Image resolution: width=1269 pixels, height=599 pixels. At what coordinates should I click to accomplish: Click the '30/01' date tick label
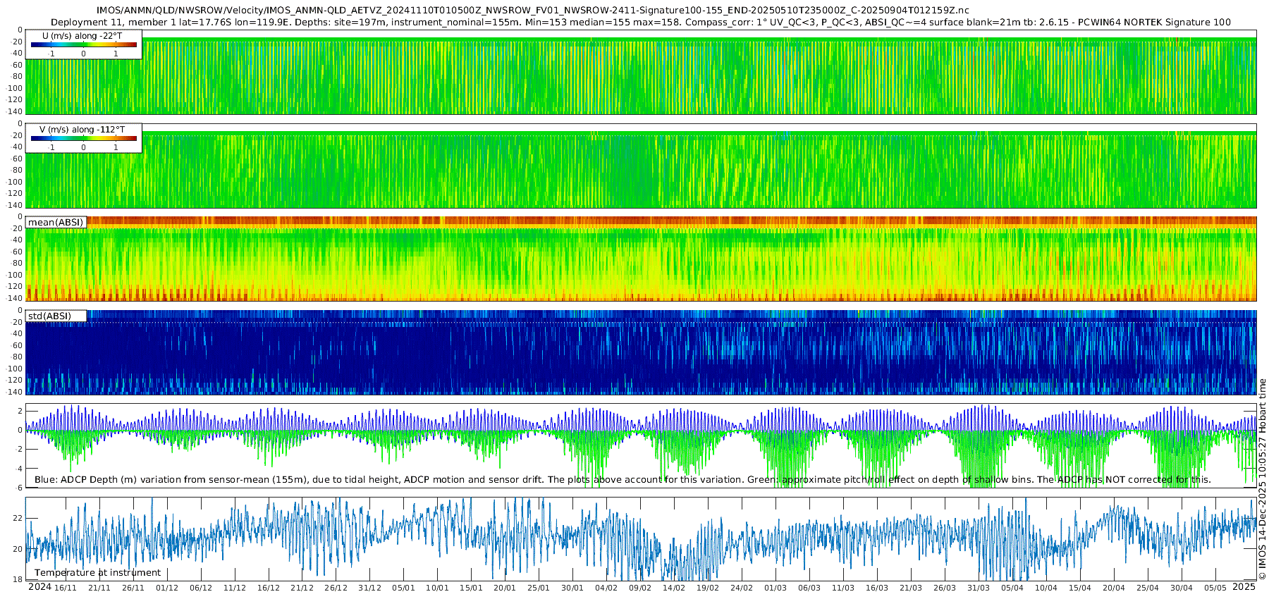coord(572,588)
